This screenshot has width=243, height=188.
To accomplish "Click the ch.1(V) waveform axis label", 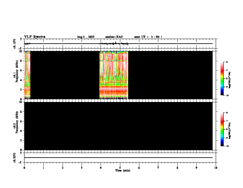I will [15, 44].
